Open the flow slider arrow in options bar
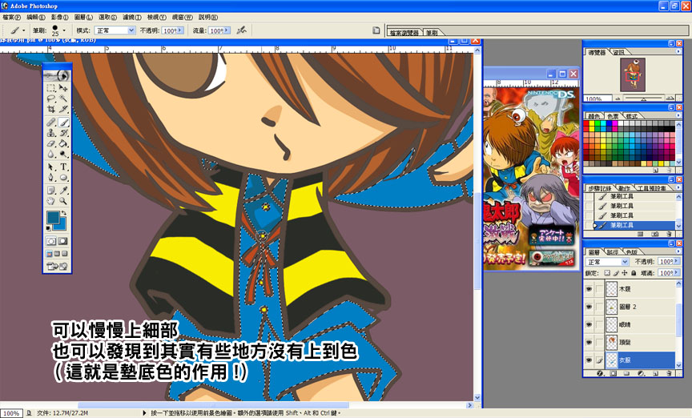 (227, 30)
